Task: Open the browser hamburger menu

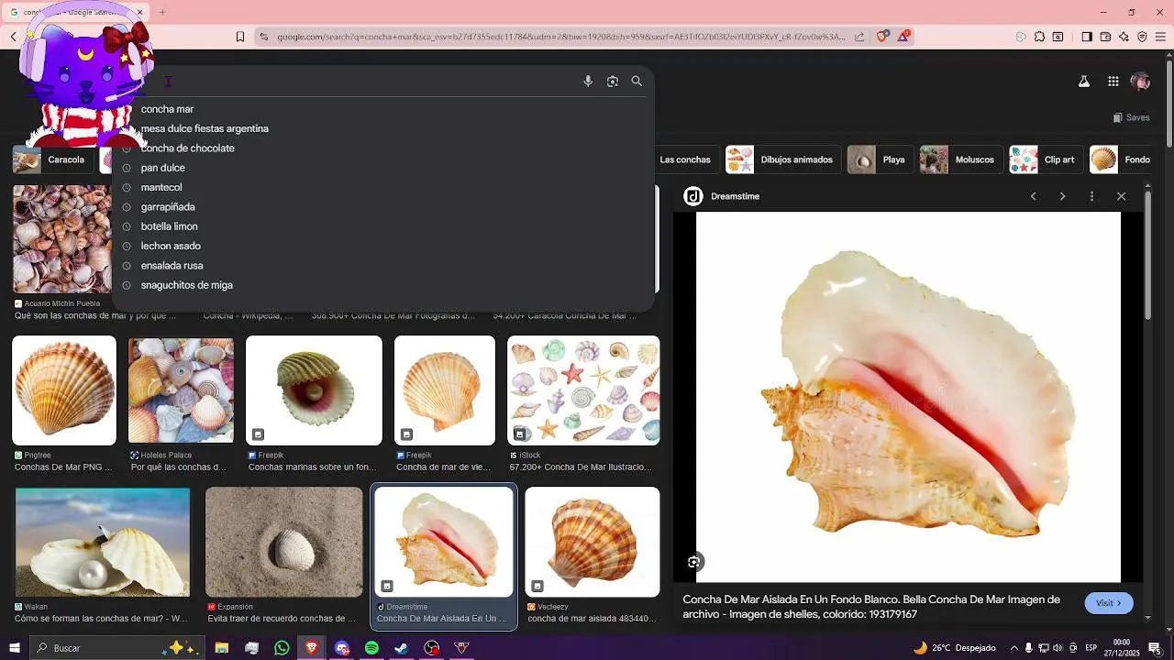Action: pyautogui.click(x=1160, y=37)
